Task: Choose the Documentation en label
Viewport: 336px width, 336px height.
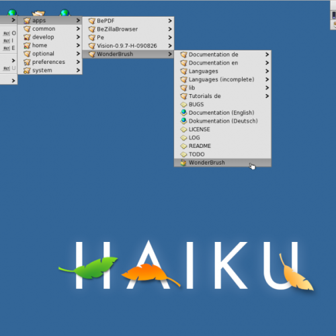Action: (x=213, y=63)
